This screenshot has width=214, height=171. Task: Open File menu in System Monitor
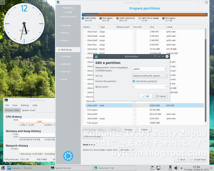click(7, 105)
